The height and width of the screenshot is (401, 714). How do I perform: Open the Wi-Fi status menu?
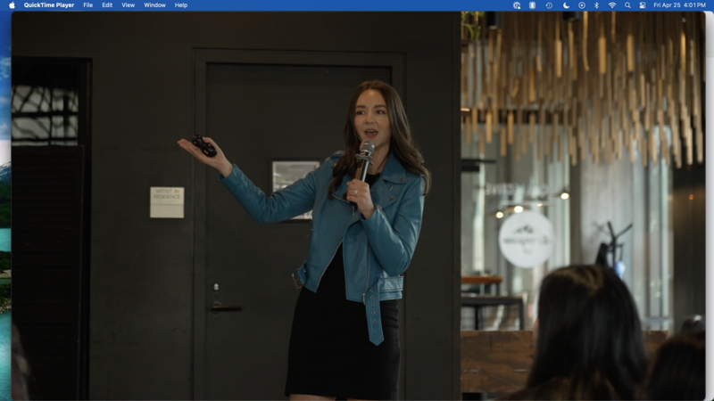(x=612, y=5)
